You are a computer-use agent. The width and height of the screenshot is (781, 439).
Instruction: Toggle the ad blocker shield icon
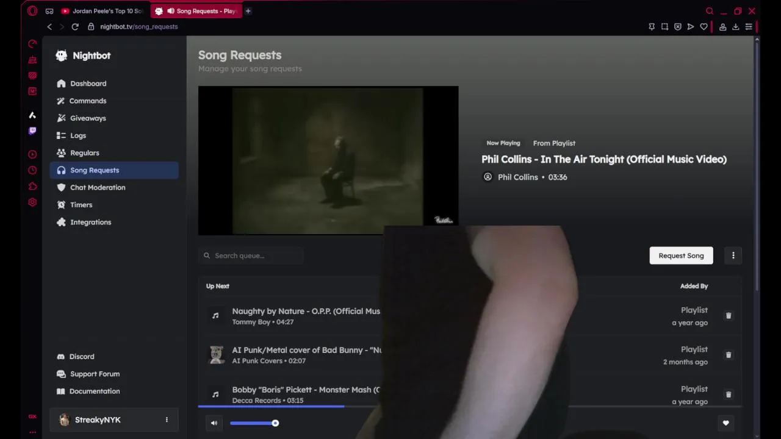[x=677, y=27]
